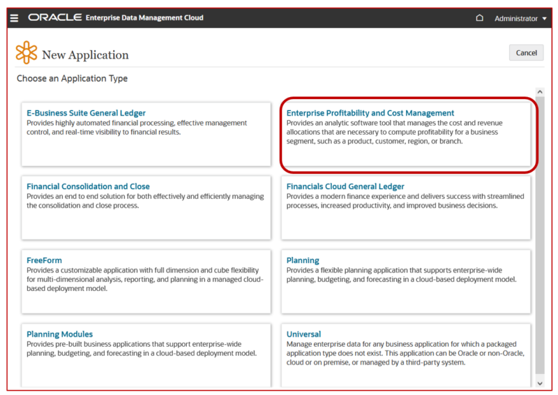Click the New Application flower icon

tap(27, 53)
